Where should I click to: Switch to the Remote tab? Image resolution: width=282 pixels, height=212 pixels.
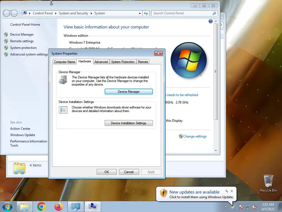[143, 62]
